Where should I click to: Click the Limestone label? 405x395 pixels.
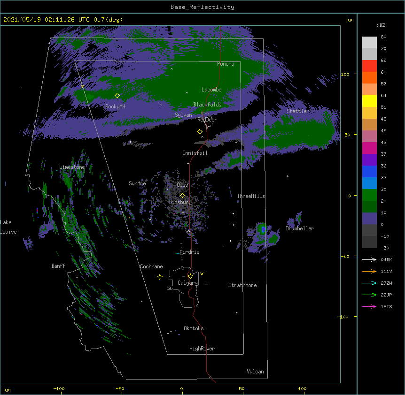tap(72, 167)
